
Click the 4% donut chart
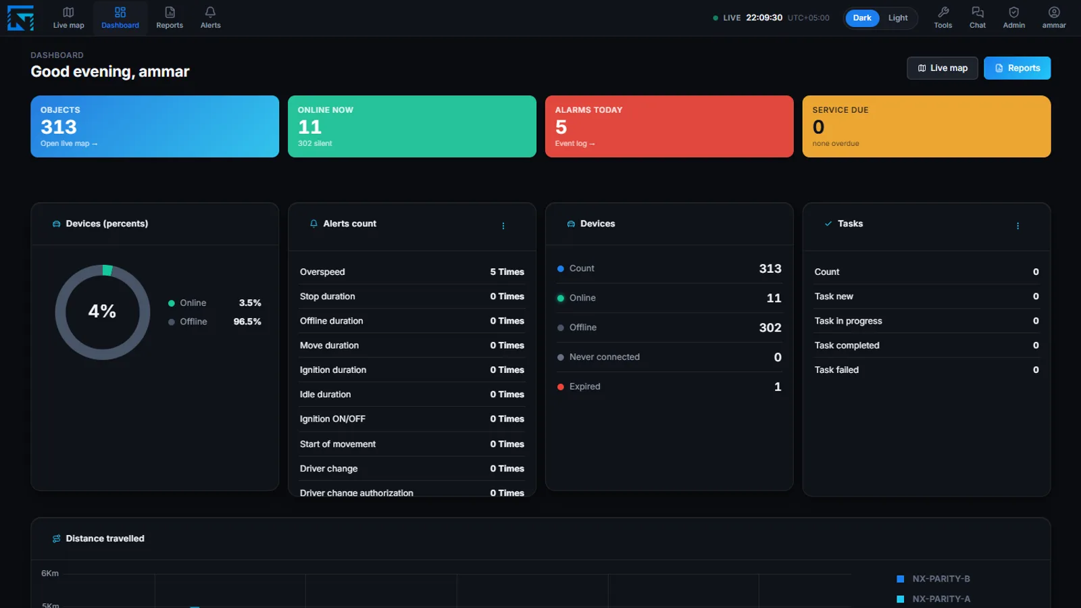click(103, 312)
